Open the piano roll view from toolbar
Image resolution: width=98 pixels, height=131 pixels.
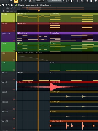72,1
